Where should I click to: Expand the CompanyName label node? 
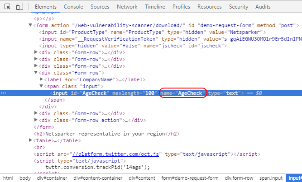pos(42,79)
